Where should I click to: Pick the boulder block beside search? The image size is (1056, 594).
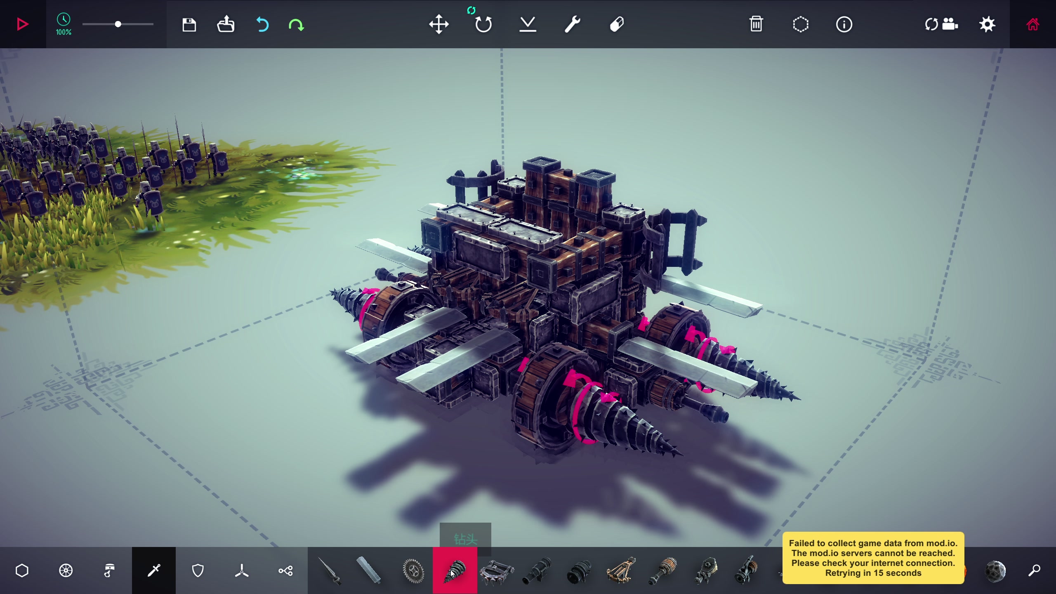[x=995, y=571]
